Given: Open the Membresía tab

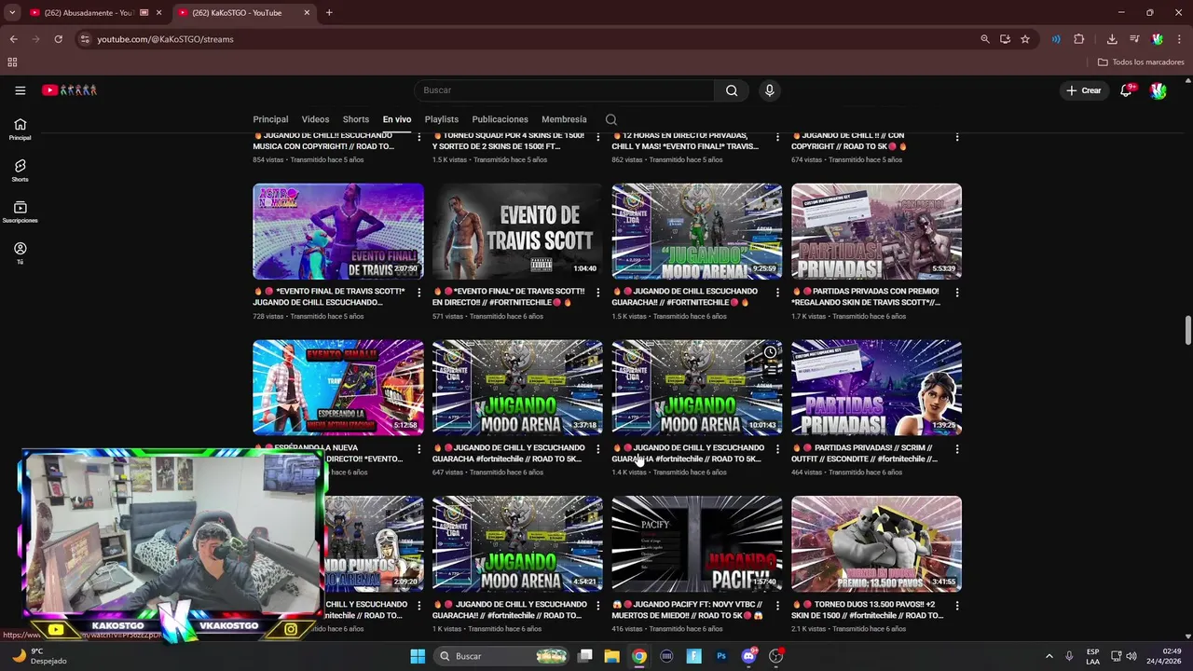Looking at the screenshot, I should (564, 119).
